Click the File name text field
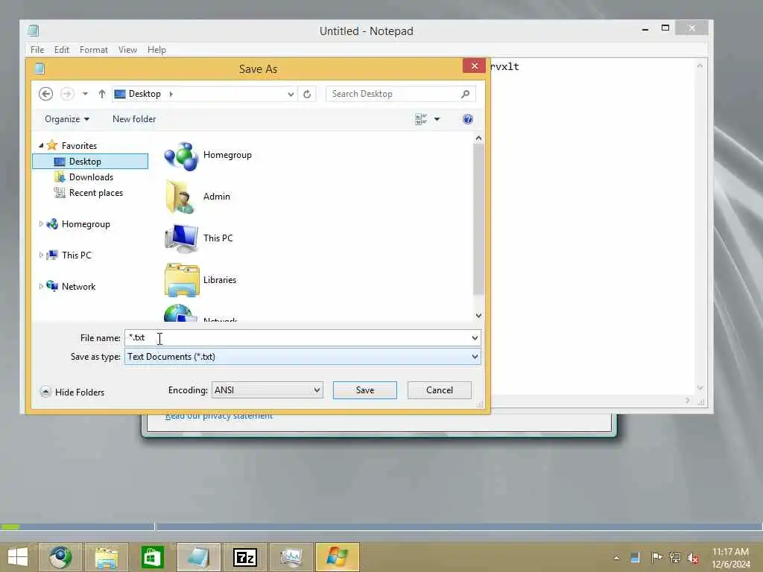 (297, 337)
